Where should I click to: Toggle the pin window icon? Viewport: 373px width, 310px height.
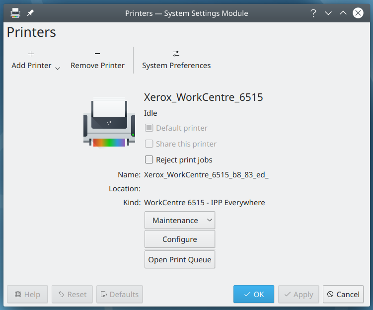(x=30, y=13)
